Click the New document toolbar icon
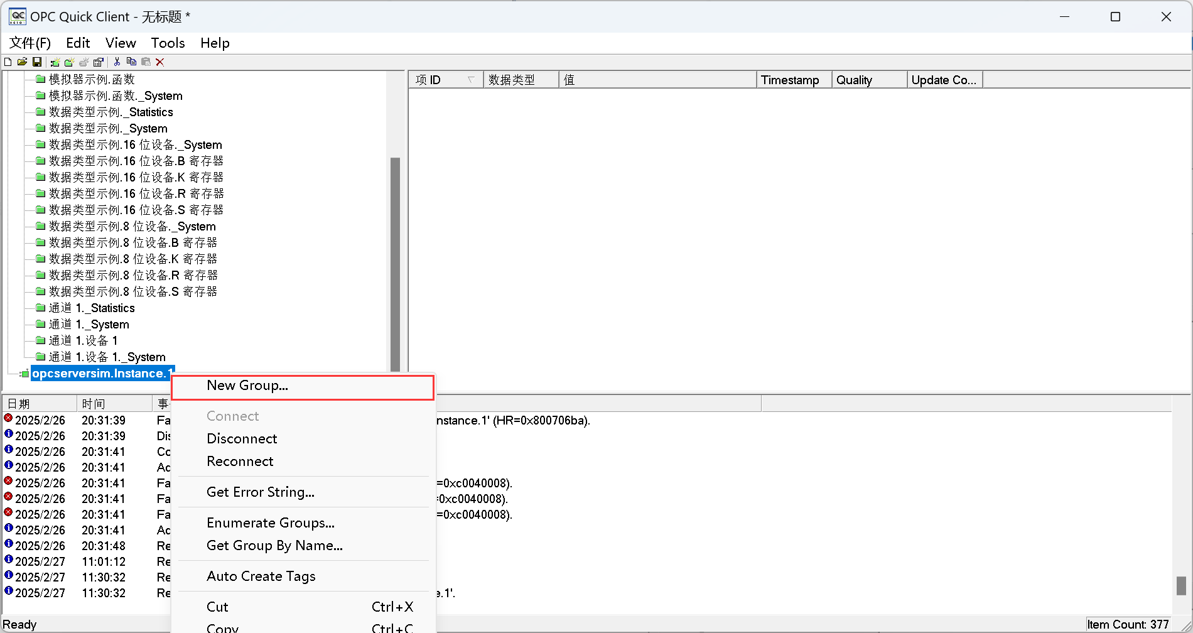1193x633 pixels. (8, 62)
